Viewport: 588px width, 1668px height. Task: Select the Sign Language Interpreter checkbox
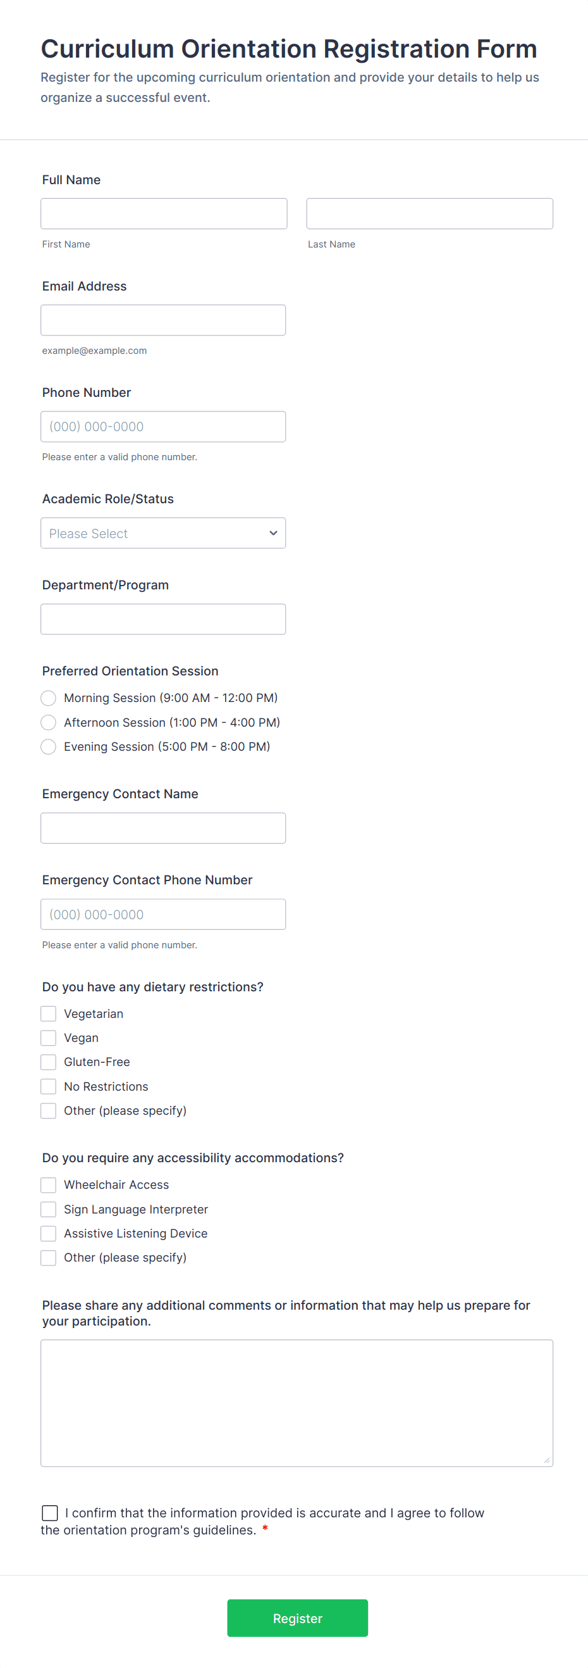coord(49,1209)
